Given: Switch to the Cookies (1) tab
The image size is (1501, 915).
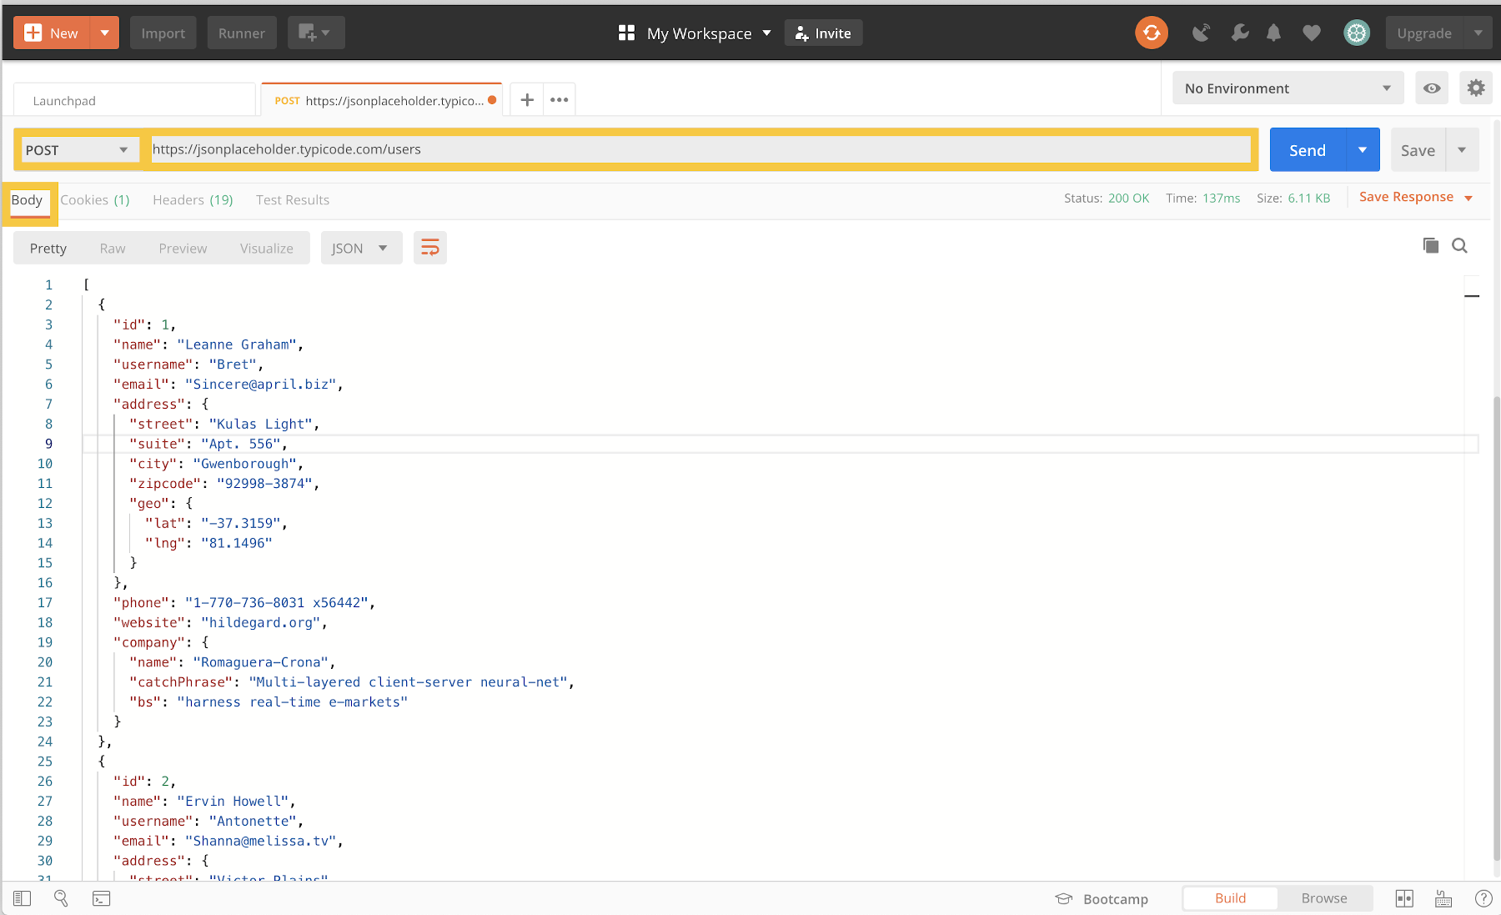Looking at the screenshot, I should pos(95,200).
